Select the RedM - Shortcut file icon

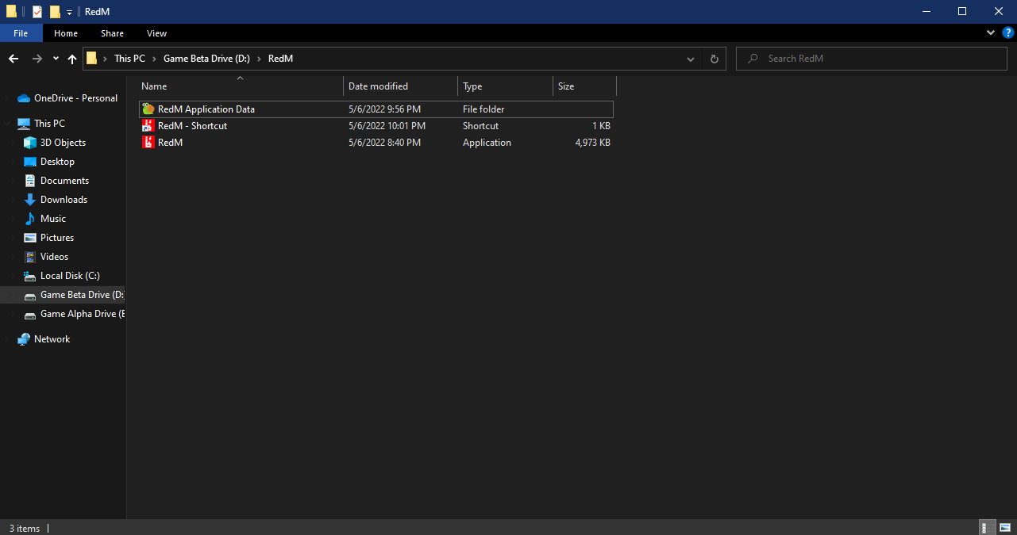[x=148, y=125]
